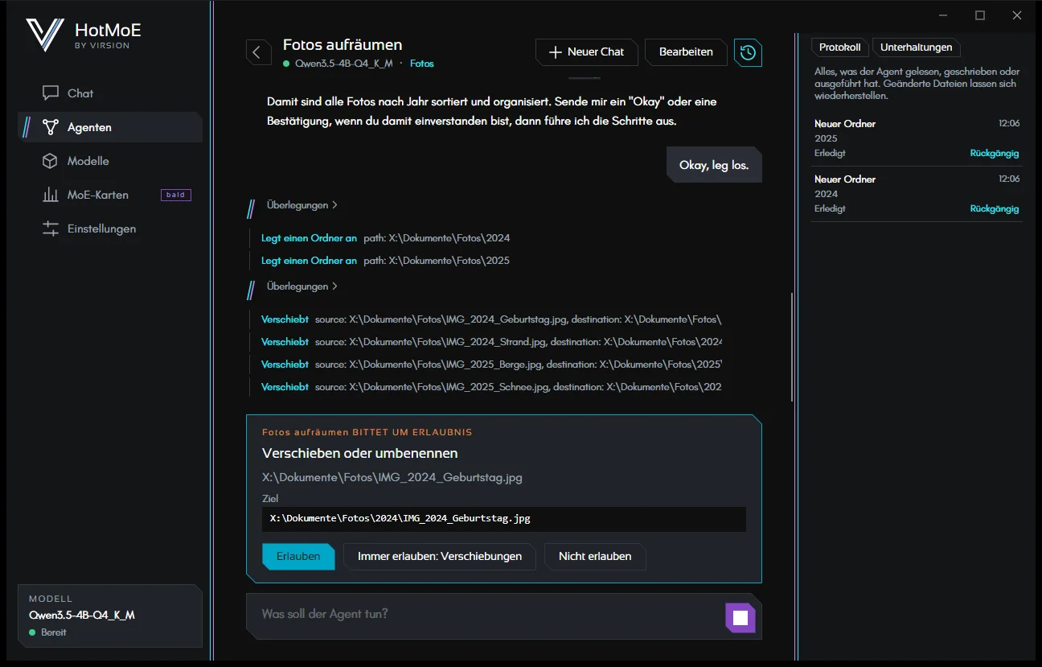Viewport: 1042px width, 667px height.
Task: Click the 'Neuer Ordner' 2025 log entry
Action: [x=917, y=138]
